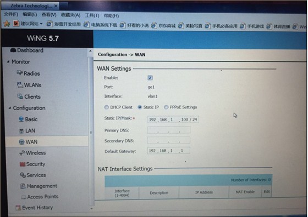Screen dimensions: 308x217
Task: Click the Primary DNS input field
Action: (x=169, y=130)
